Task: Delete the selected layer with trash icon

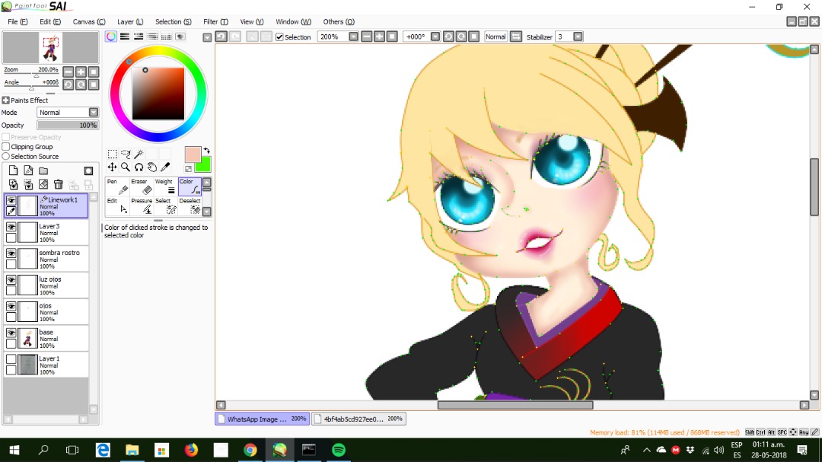Action: [58, 184]
